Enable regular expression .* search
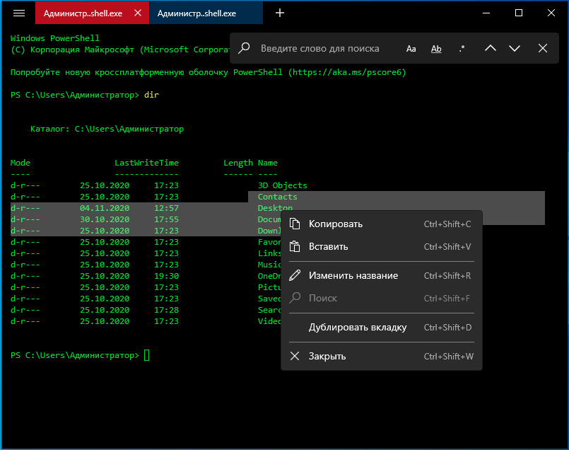This screenshot has height=450, width=569. point(462,48)
